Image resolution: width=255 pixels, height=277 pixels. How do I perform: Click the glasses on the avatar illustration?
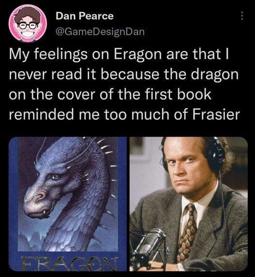[28, 26]
